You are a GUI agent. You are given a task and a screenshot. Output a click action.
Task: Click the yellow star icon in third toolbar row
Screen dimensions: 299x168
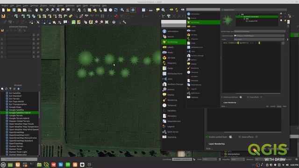point(54,22)
